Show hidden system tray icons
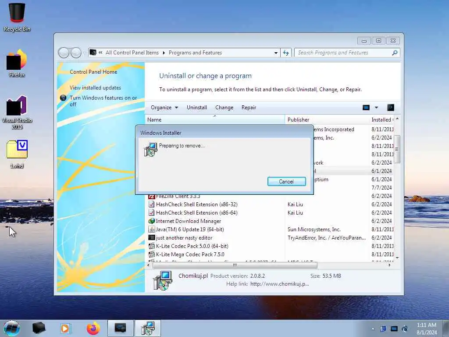 click(373, 329)
